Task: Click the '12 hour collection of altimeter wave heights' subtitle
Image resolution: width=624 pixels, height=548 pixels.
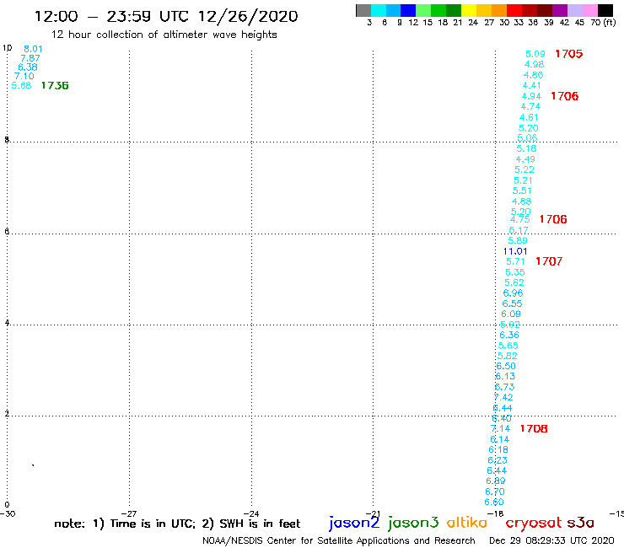Action: click(x=164, y=35)
